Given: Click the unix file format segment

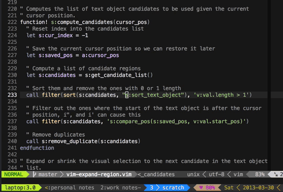Looking at the screenshot, I should (194, 174).
